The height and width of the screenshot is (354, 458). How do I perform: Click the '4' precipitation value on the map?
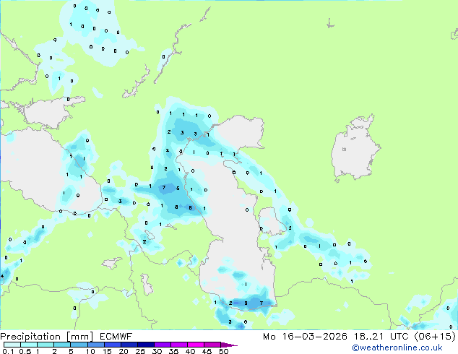2,276
